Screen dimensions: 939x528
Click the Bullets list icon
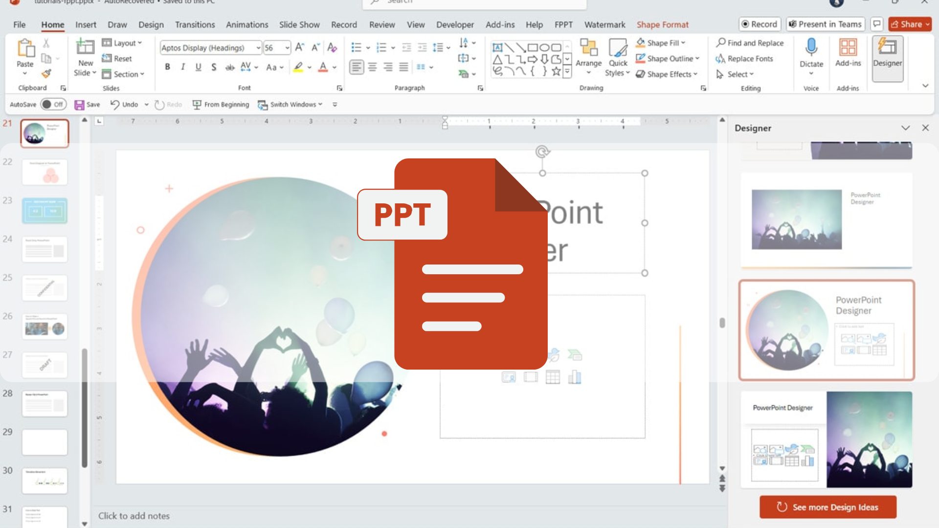pos(356,47)
